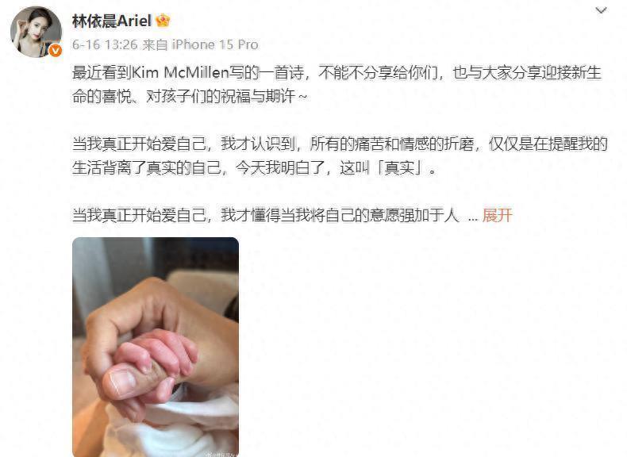This screenshot has height=457, width=627.
Task: Click the intro paragraph beginning 最近看到
Action: (x=337, y=84)
